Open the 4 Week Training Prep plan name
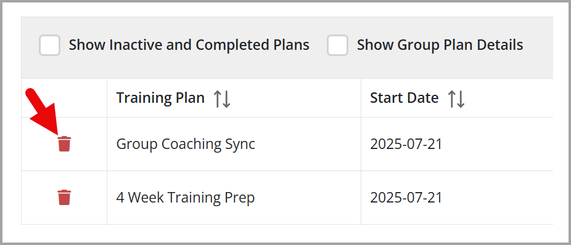This screenshot has width=571, height=245. (186, 198)
